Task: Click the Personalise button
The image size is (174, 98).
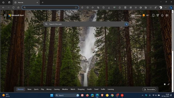Action: coord(149,89)
